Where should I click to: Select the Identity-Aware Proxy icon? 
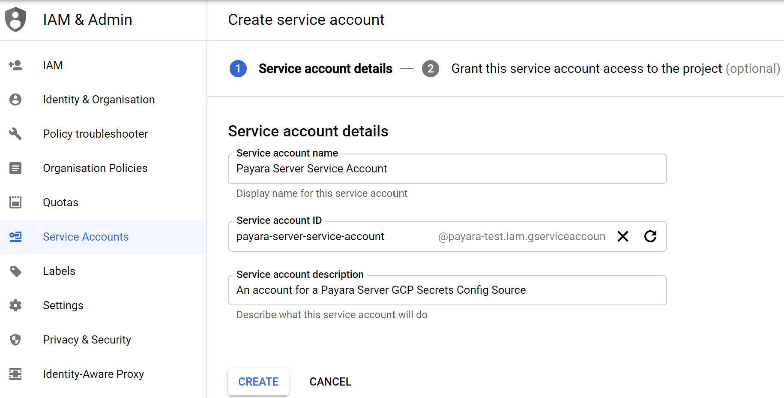[x=15, y=374]
